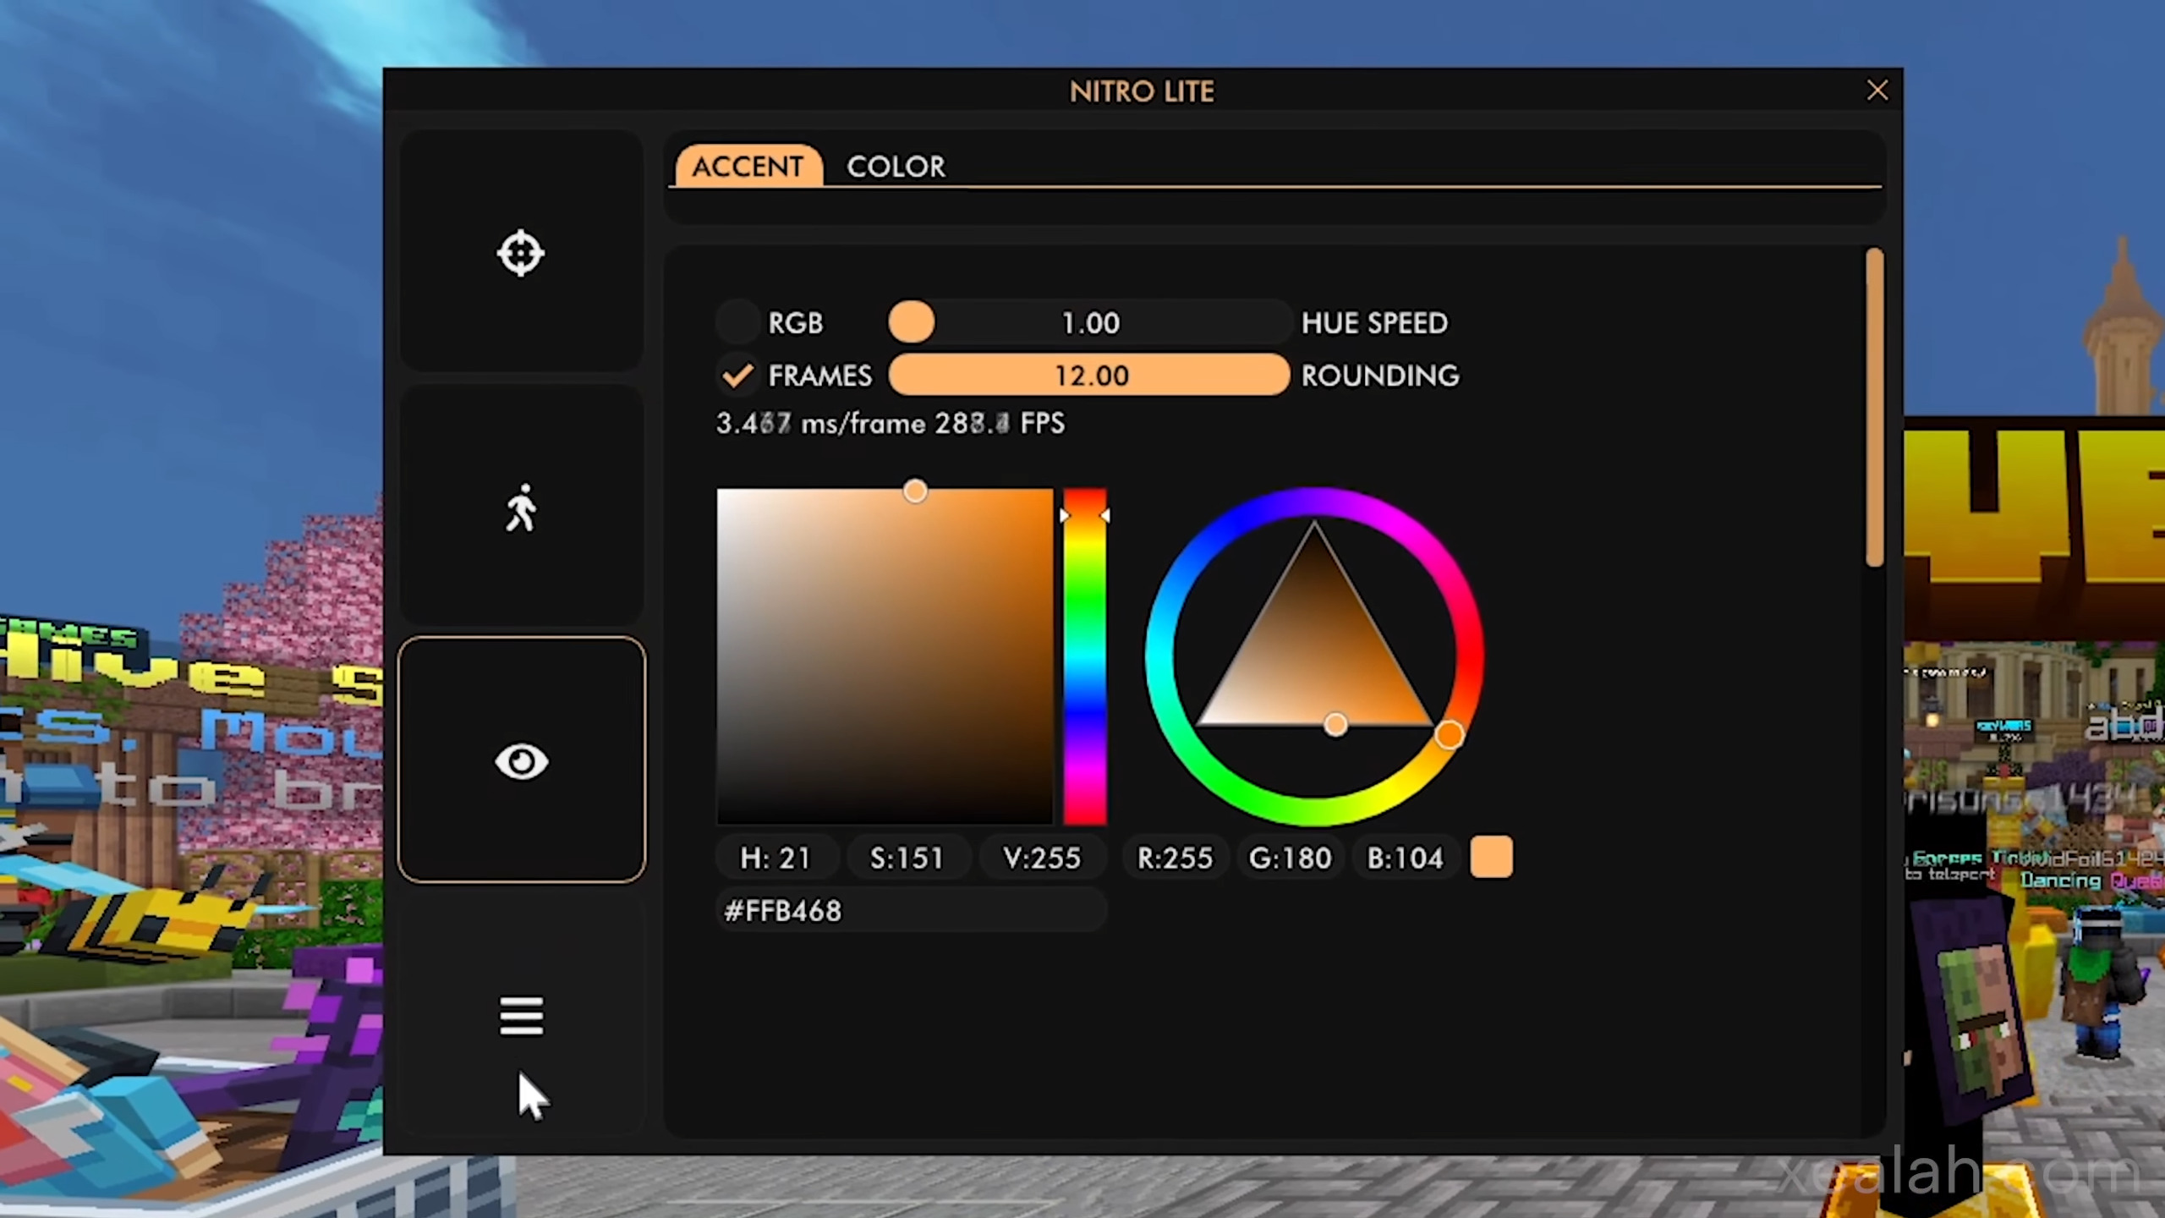Select the eye visuals category
This screenshot has width=2165, height=1218.
(x=521, y=761)
